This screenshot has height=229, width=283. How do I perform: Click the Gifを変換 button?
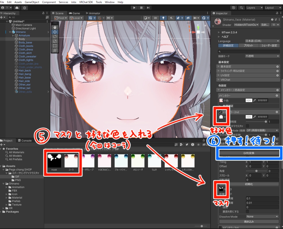click(249, 153)
